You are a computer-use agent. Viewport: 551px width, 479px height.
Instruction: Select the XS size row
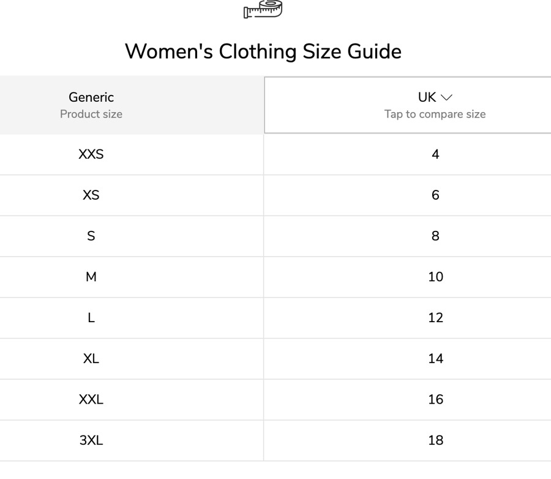point(275,195)
